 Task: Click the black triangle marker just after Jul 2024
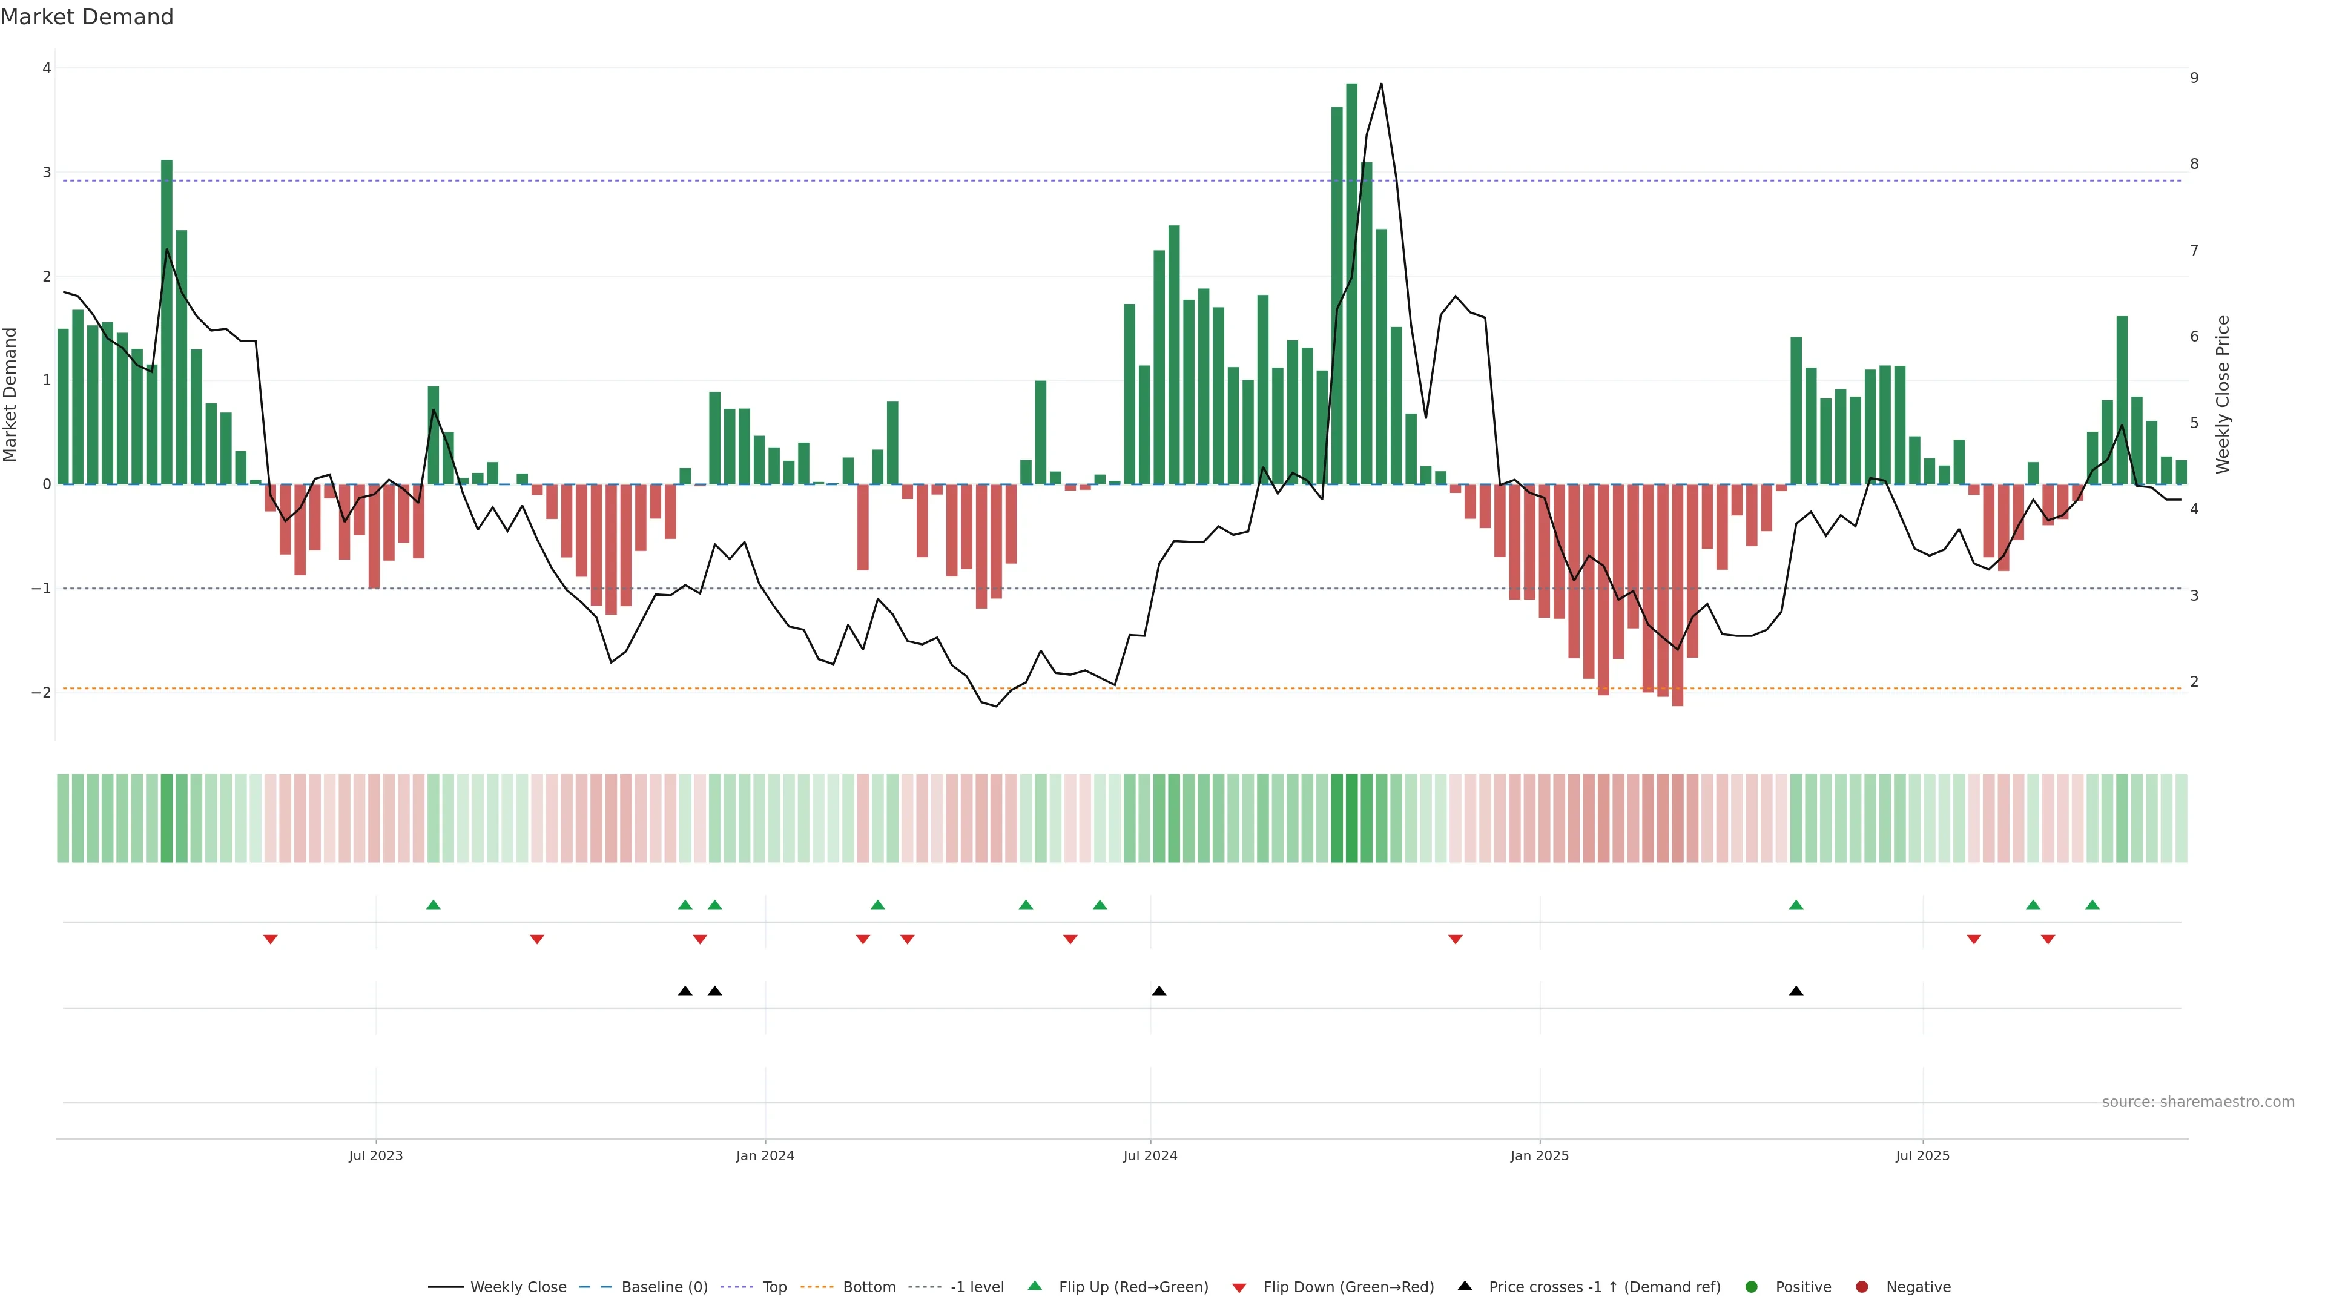tap(1159, 991)
